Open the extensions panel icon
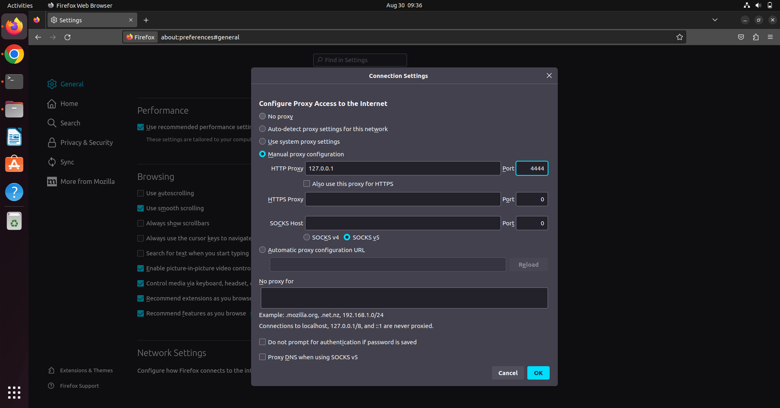 pyautogui.click(x=756, y=37)
